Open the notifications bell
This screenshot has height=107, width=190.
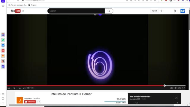click(x=175, y=11)
